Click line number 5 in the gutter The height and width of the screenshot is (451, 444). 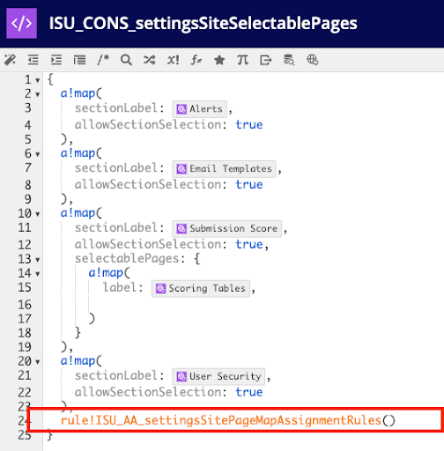28,139
